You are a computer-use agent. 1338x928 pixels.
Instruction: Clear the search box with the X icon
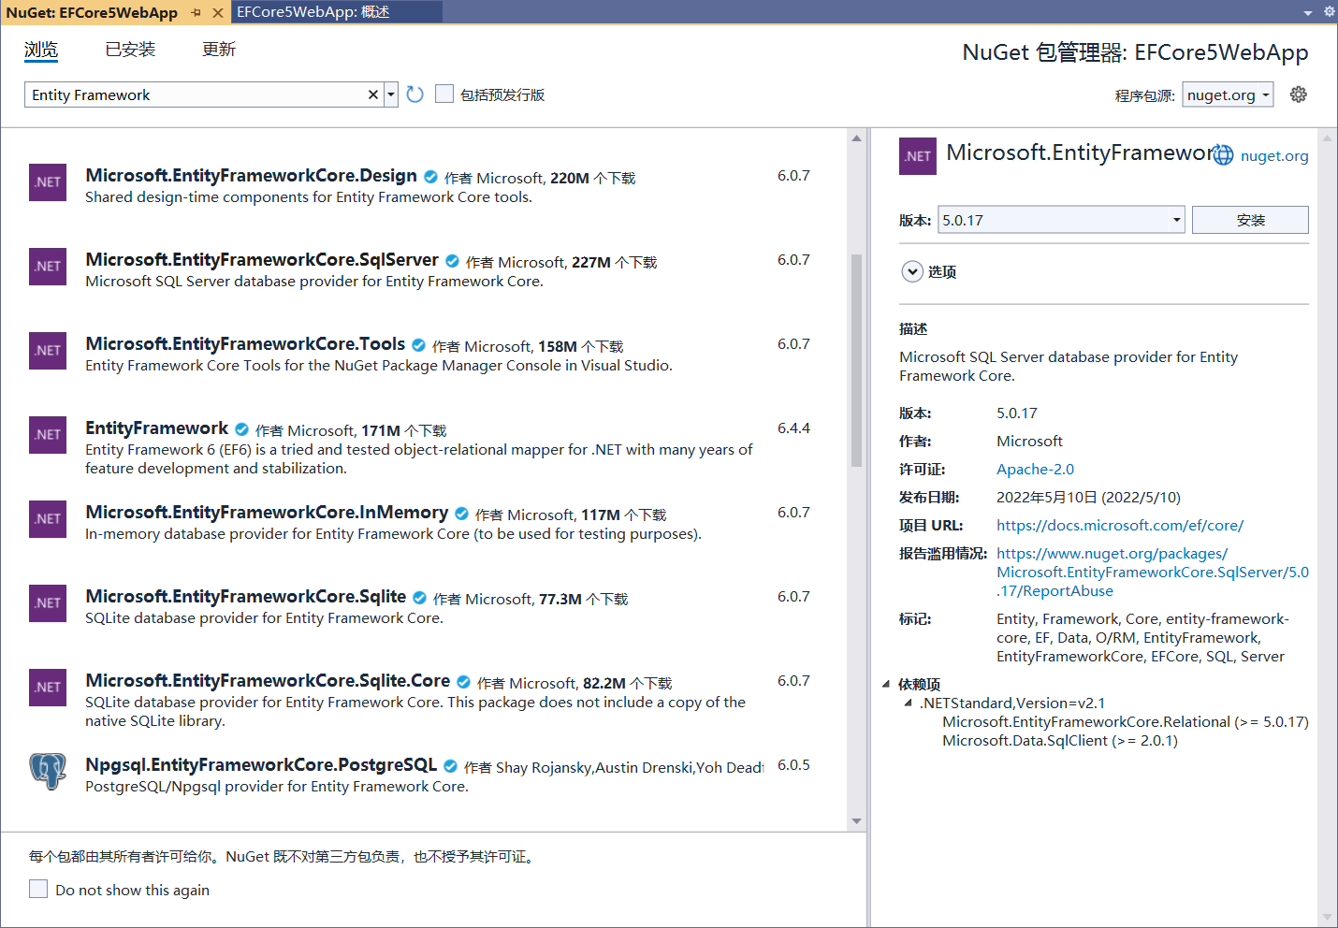point(373,94)
